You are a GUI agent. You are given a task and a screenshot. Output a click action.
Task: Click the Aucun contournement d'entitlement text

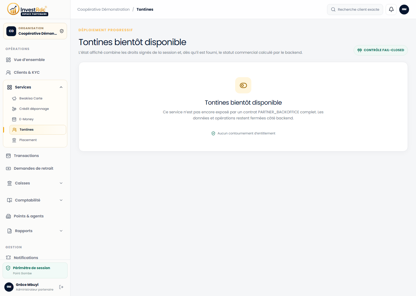pos(246,134)
